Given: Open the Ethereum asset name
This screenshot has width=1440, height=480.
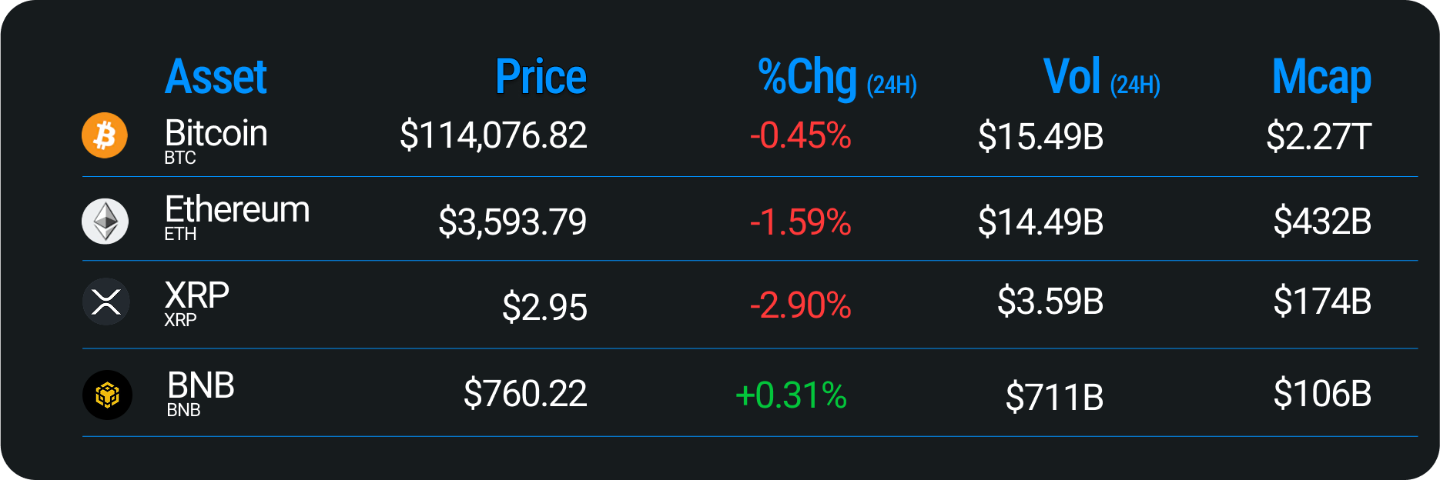Looking at the screenshot, I should [x=237, y=210].
